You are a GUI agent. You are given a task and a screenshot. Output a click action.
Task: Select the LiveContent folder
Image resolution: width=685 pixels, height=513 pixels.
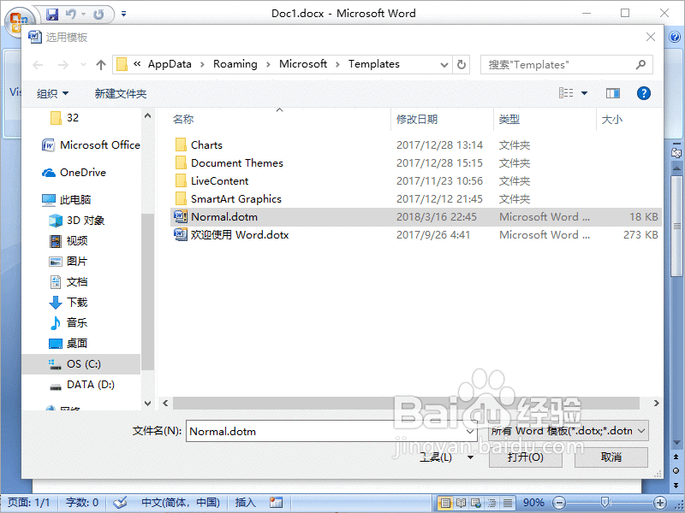[415, 180]
